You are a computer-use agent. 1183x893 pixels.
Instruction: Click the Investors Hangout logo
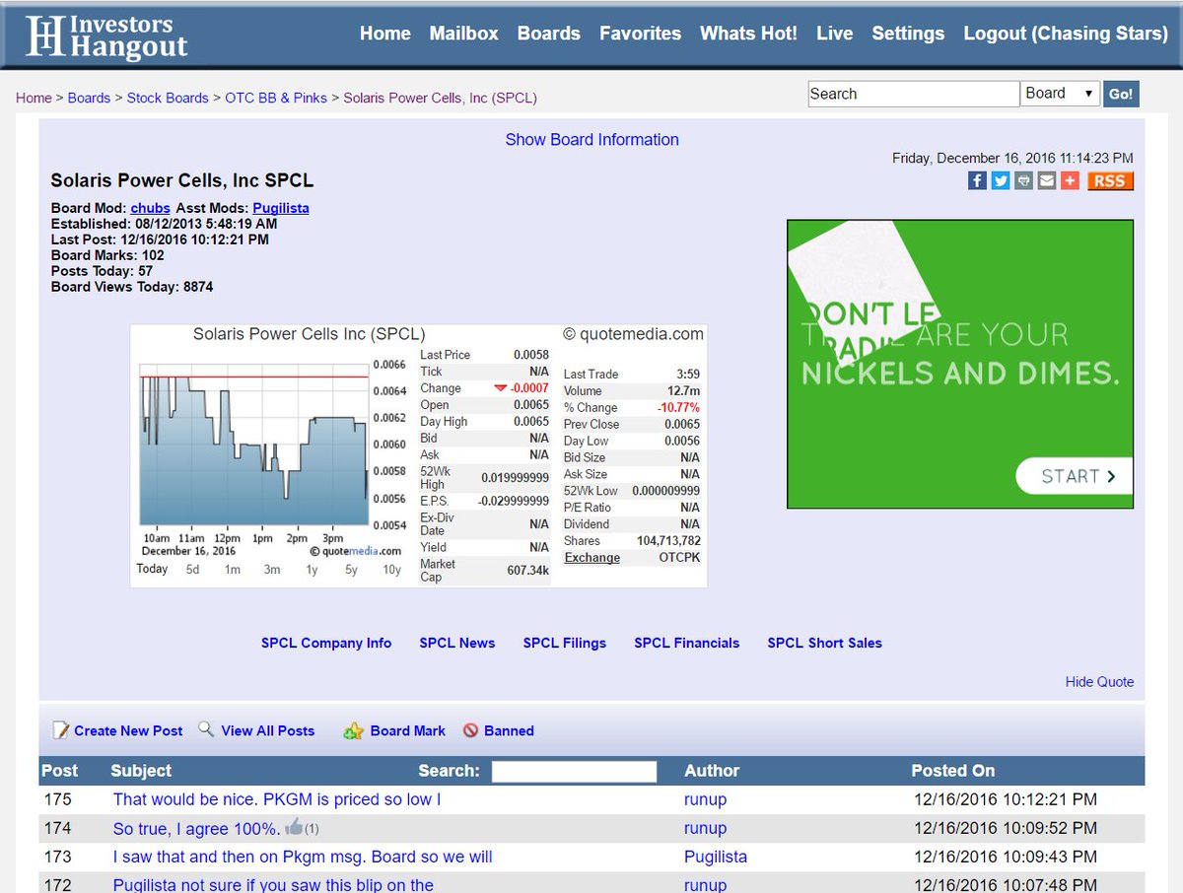tap(106, 35)
